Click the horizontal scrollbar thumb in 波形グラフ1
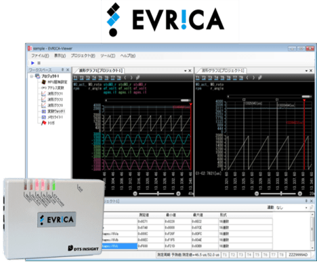This screenshot has width=317, height=263. (185, 100)
